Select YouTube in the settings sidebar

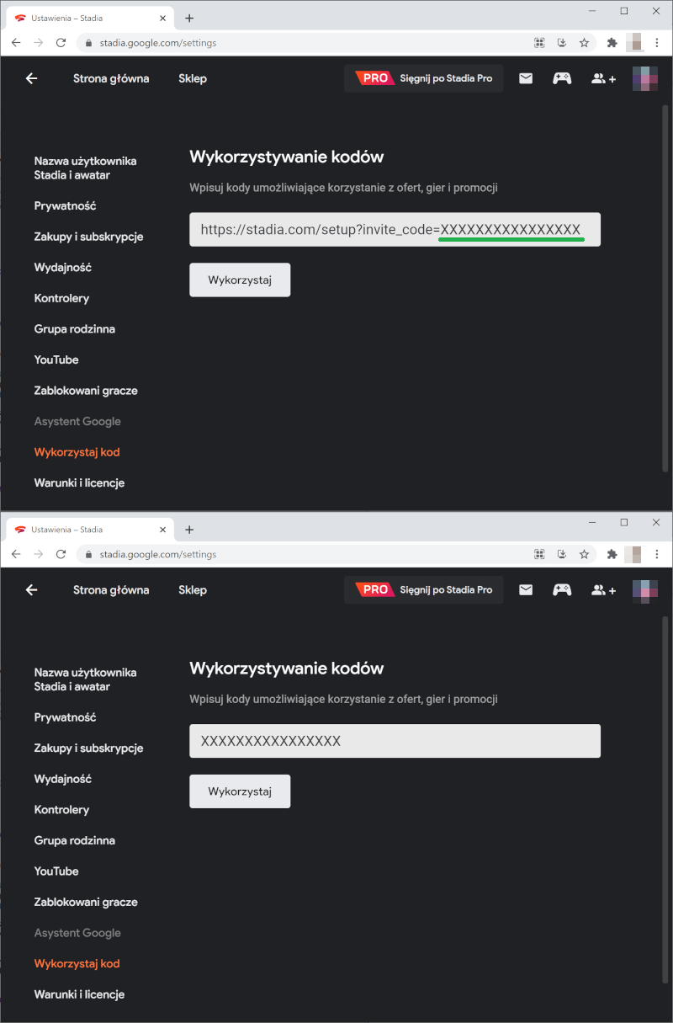click(x=56, y=360)
